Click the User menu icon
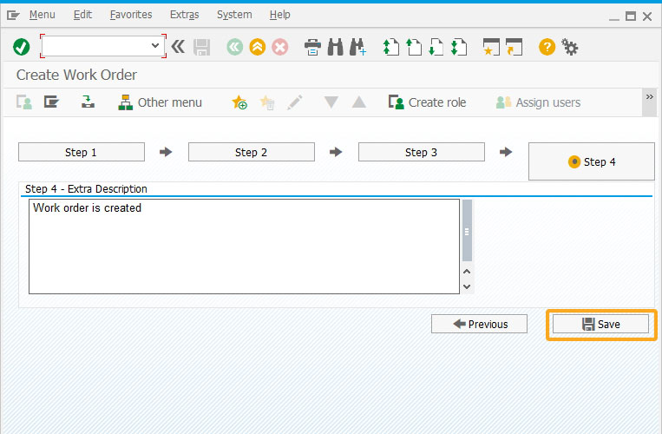Screen dimensions: 662x434 [24, 102]
